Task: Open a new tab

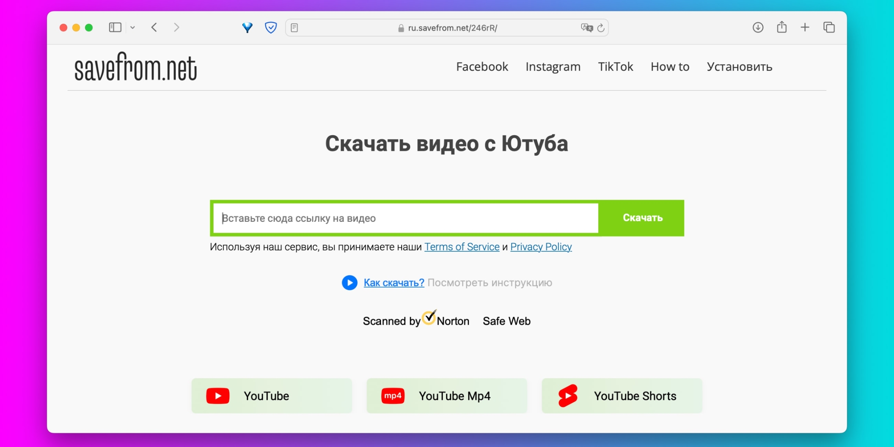Action: tap(805, 27)
